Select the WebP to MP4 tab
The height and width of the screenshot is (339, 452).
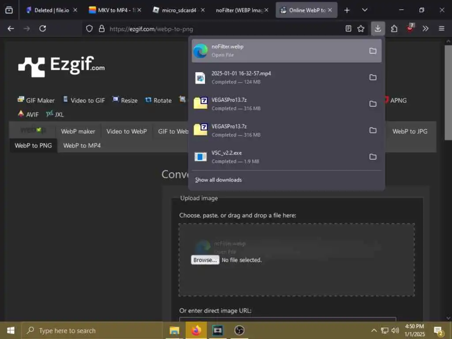point(82,146)
